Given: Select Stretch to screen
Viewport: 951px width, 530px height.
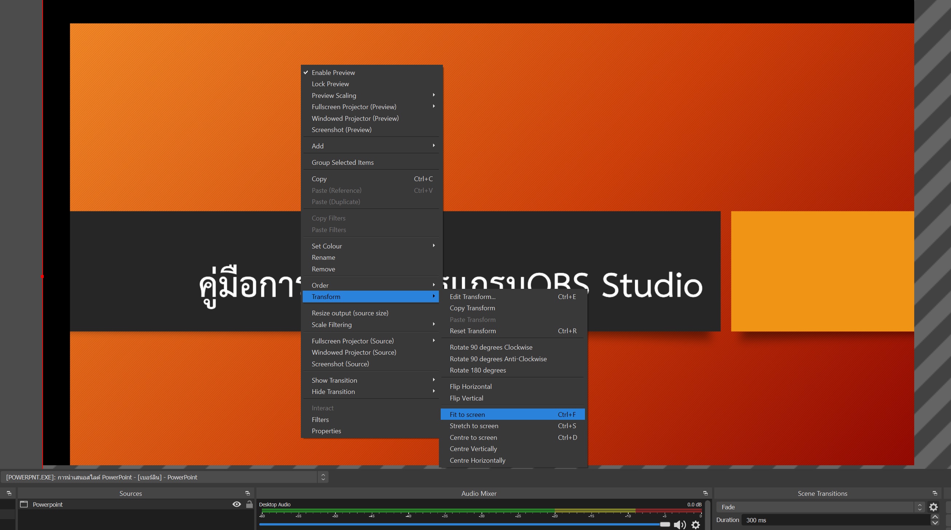Looking at the screenshot, I should click(513, 426).
